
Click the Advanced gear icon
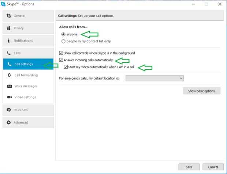[x=9, y=122]
